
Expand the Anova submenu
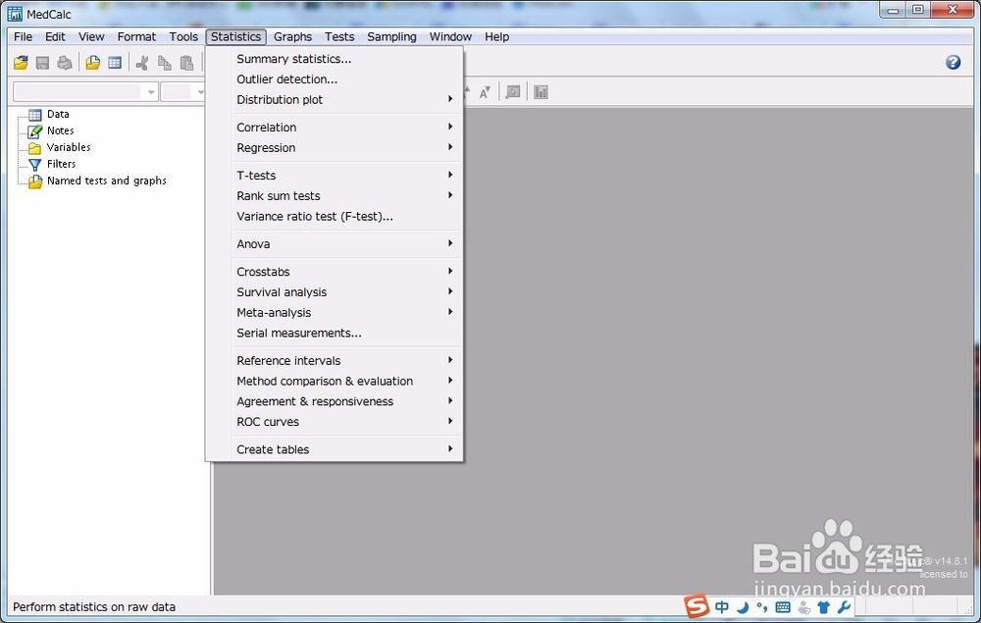(x=344, y=244)
